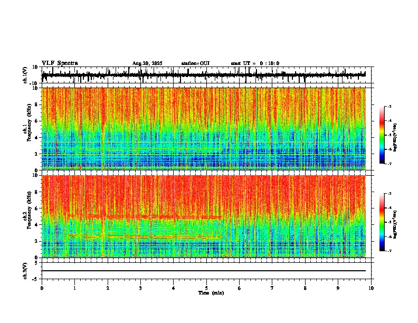Click ch.1 frequency axis "4" tick label
Screen dimensions: 418x323
(x=37, y=138)
